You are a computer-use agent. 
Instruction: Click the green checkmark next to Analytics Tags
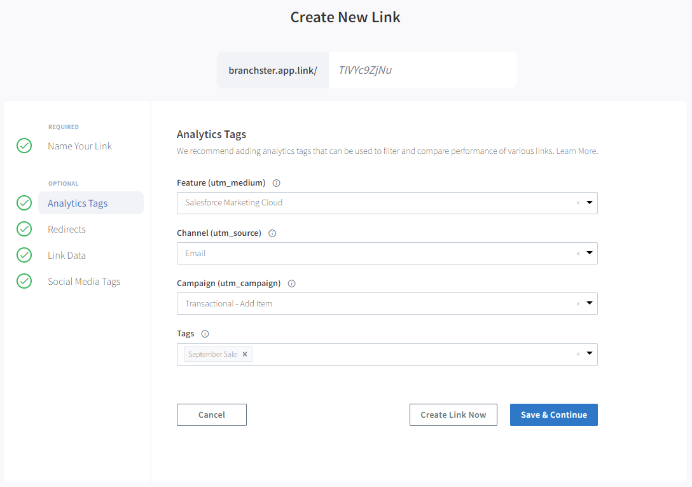[24, 203]
